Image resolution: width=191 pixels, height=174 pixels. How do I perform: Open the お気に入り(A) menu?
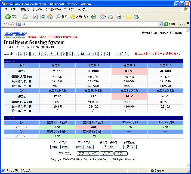53,9
